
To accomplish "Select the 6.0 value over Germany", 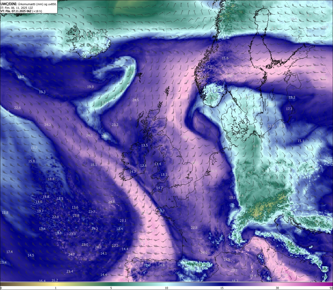I will click(255, 146).
